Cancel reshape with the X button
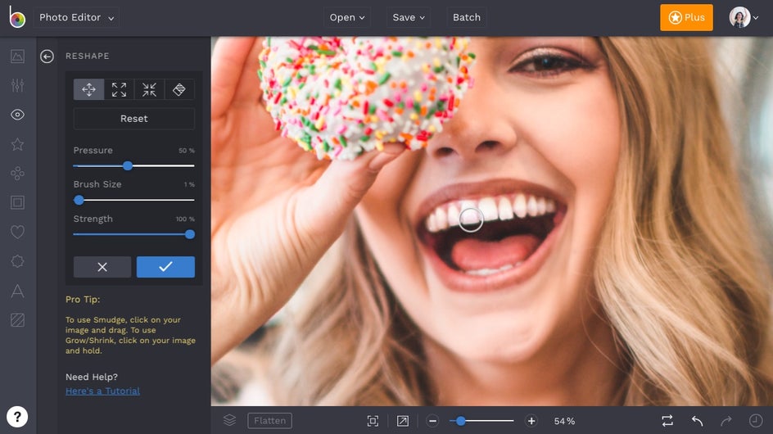This screenshot has height=434, width=773. point(102,267)
